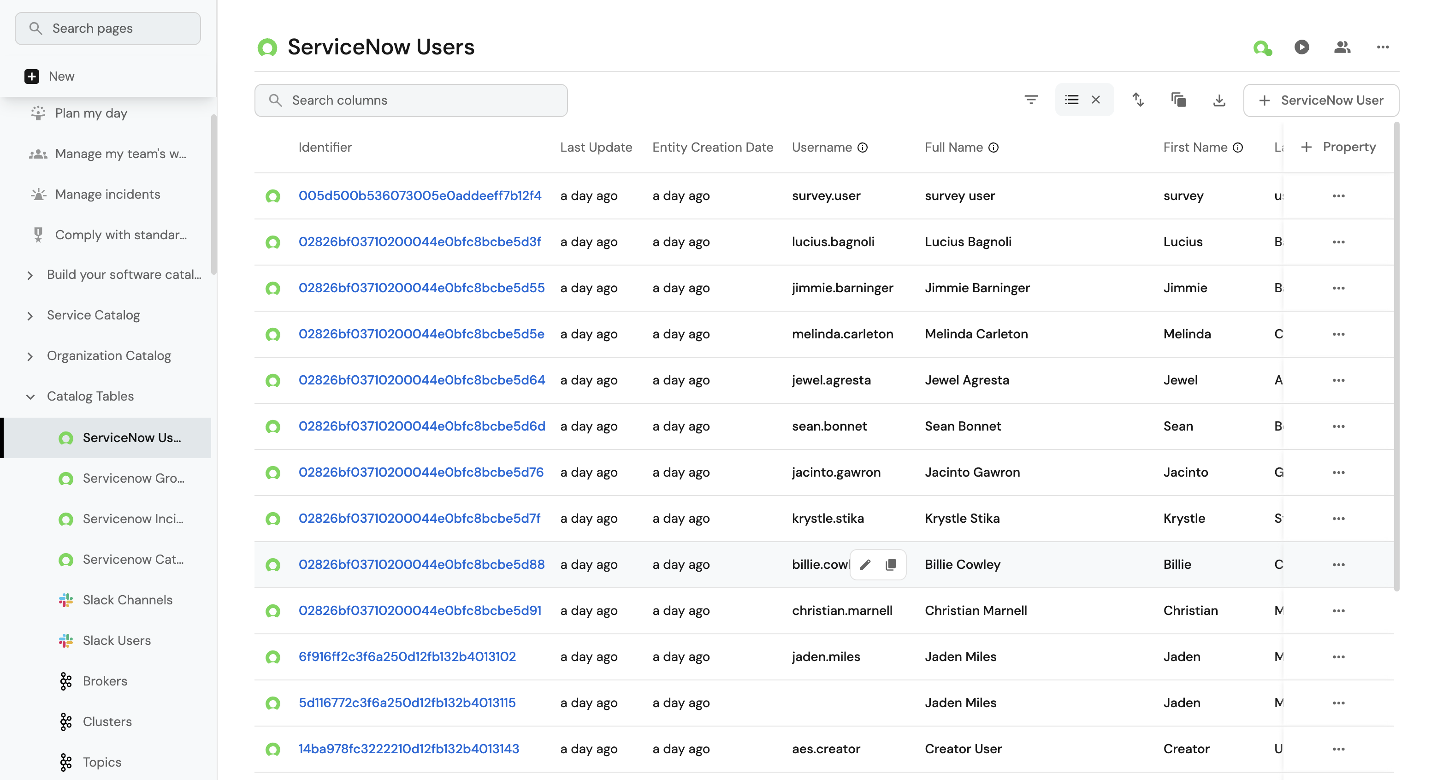Click the Search pages field
1431x780 pixels.
108,28
